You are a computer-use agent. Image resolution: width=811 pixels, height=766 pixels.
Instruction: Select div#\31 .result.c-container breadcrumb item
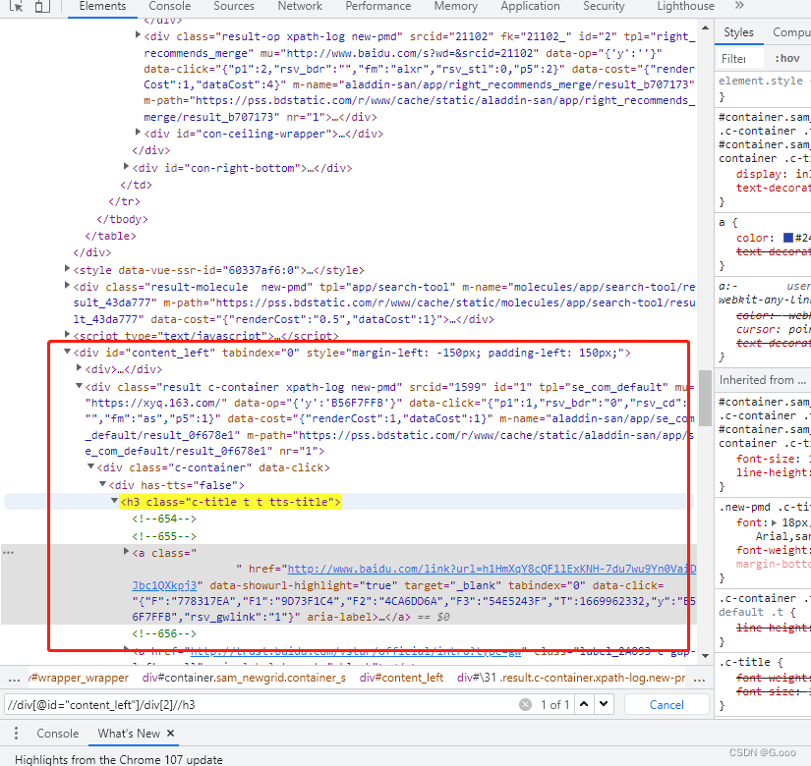571,678
